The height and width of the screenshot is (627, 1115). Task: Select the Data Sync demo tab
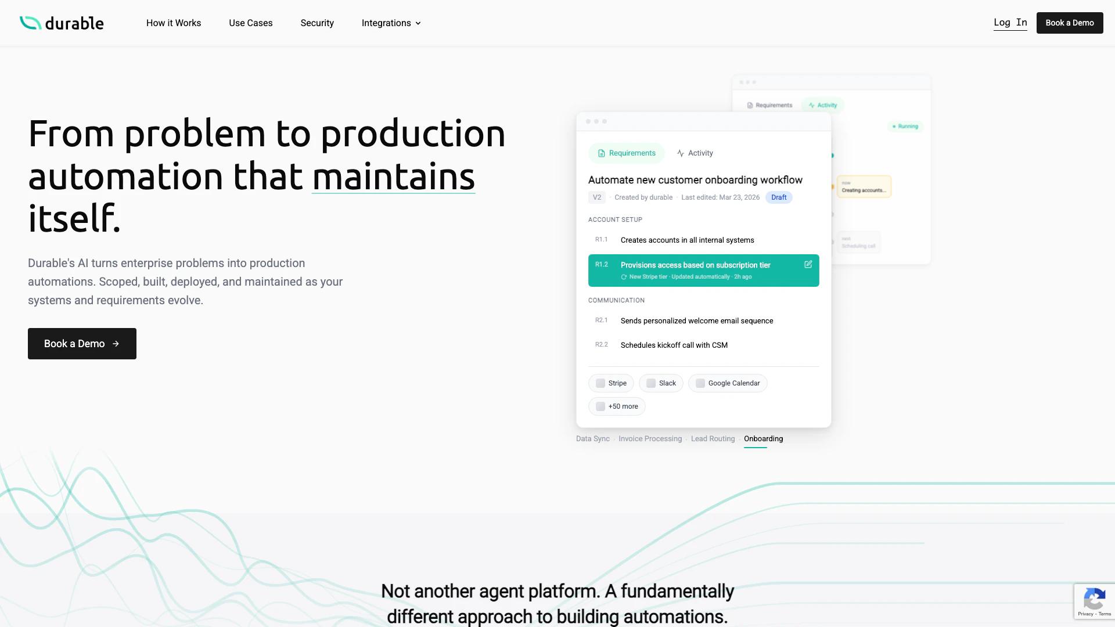pyautogui.click(x=592, y=439)
